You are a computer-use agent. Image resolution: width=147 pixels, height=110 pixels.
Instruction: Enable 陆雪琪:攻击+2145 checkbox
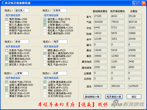point(7,53)
